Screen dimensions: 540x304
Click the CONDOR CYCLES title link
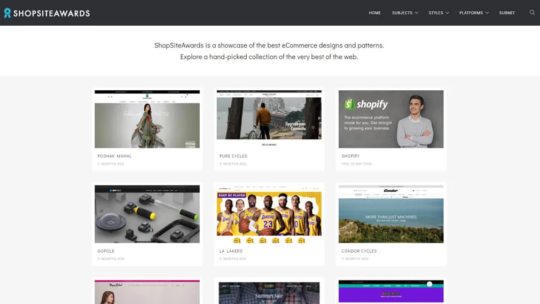click(x=359, y=251)
